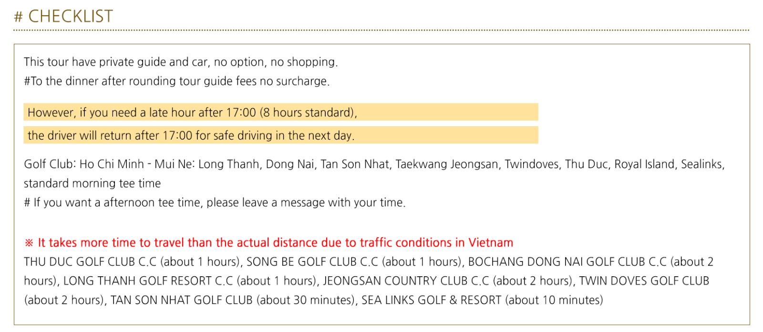763x332 pixels.
Task: Click 'standard morning tee time' text
Action: (x=93, y=183)
